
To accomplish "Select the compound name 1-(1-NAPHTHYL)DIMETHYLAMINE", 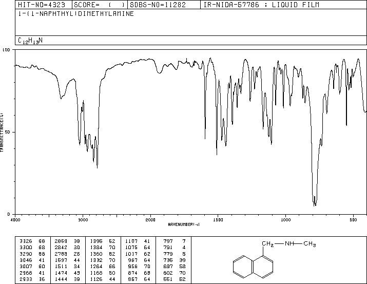I will (x=76, y=13).
